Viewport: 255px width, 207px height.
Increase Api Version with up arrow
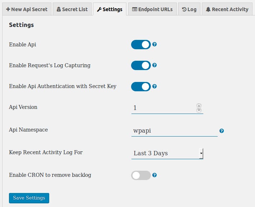pyautogui.click(x=199, y=106)
